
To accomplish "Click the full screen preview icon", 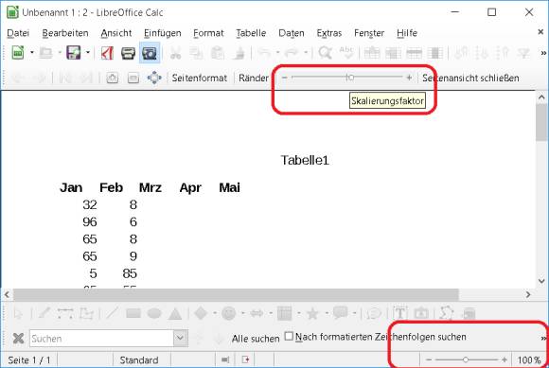I will click(x=154, y=78).
